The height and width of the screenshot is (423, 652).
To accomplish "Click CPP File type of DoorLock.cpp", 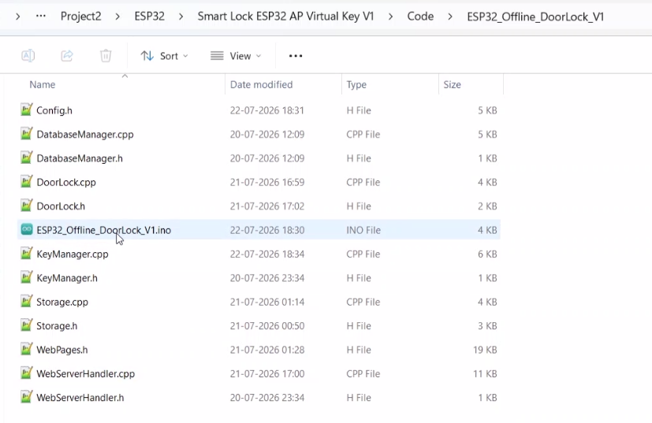I will 363,183.
